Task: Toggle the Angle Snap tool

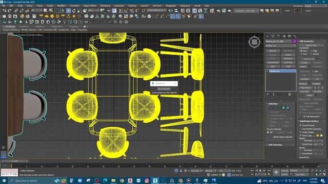Action: pos(126,11)
